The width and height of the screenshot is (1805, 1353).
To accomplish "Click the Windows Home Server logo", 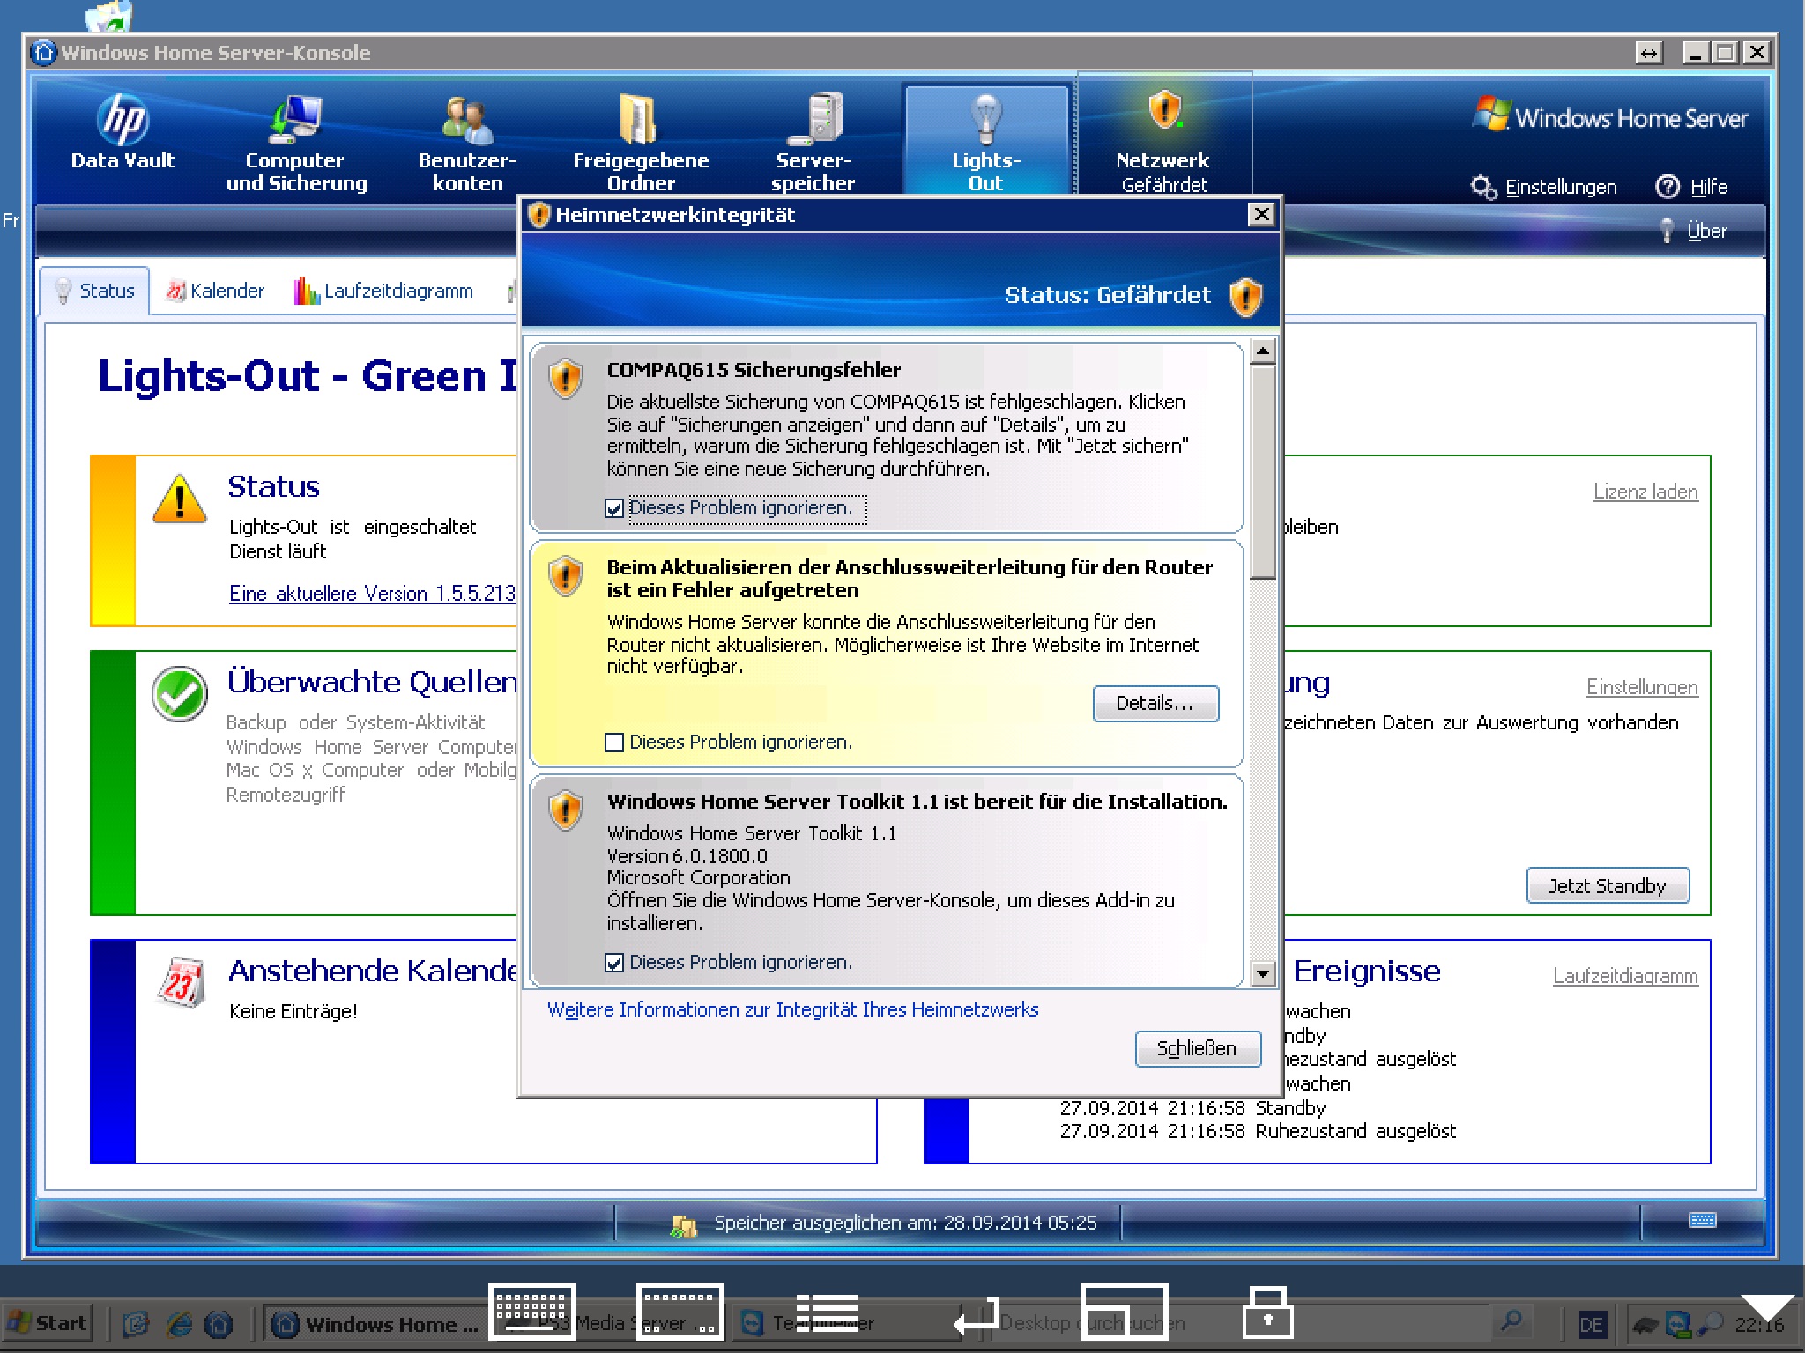I will (x=1610, y=116).
